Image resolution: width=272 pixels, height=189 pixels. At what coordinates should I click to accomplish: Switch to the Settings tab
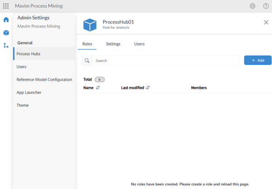pyautogui.click(x=113, y=44)
